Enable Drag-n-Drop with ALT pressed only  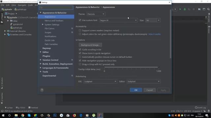pyautogui.click(x=80, y=64)
